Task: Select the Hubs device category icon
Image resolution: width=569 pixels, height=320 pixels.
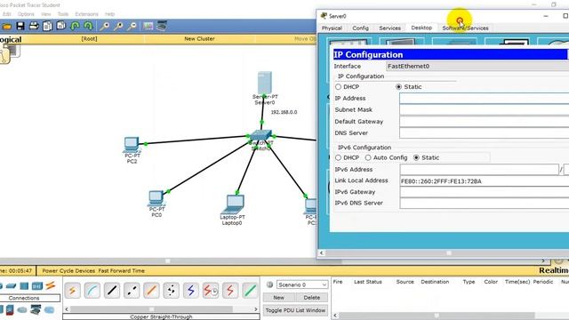Action: coord(24,286)
